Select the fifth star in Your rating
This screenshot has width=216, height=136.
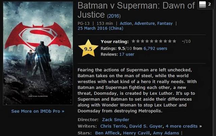click(152, 41)
